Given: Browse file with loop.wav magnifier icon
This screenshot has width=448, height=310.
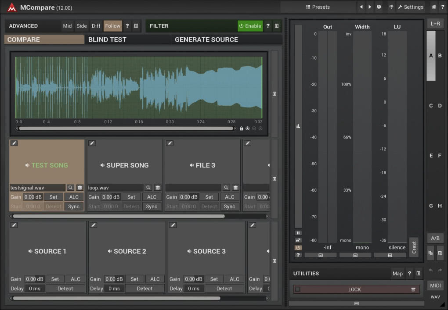Looking at the screenshot, I should (148, 188).
